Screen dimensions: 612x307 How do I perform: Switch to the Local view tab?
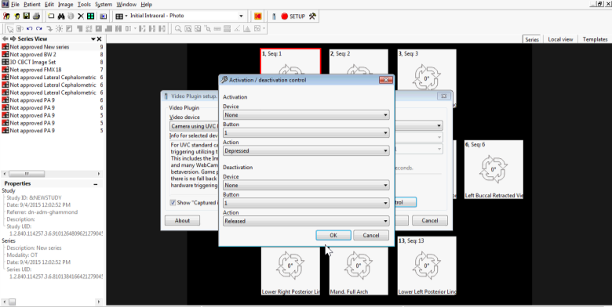560,39
